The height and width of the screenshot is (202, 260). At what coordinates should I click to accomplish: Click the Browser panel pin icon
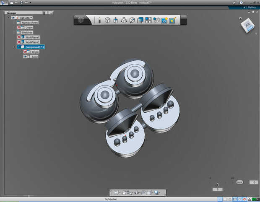(44, 13)
